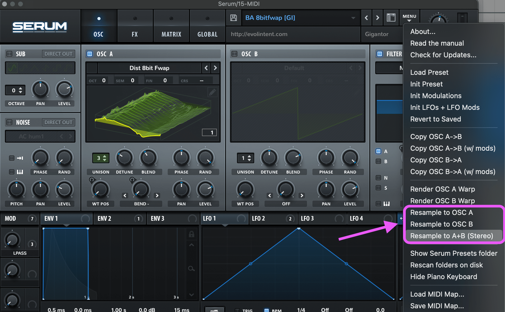Click the filter keytrack keyboard icon
Screen dimensions: 505x312
pyautogui.click(x=387, y=204)
